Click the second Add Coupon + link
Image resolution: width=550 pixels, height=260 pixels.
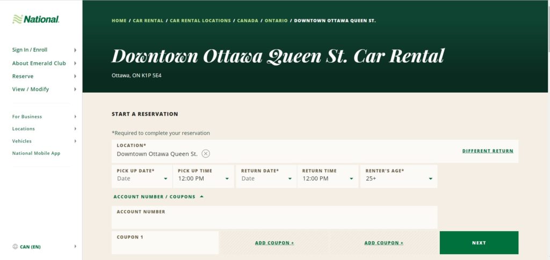point(383,243)
